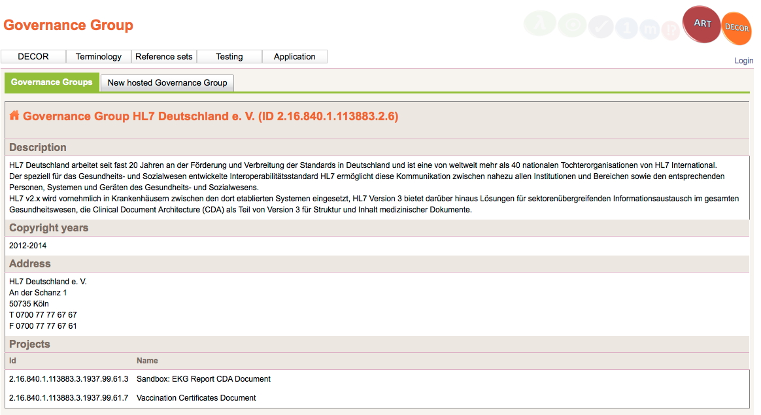Select the copyright value 2012-2014

tap(27, 246)
